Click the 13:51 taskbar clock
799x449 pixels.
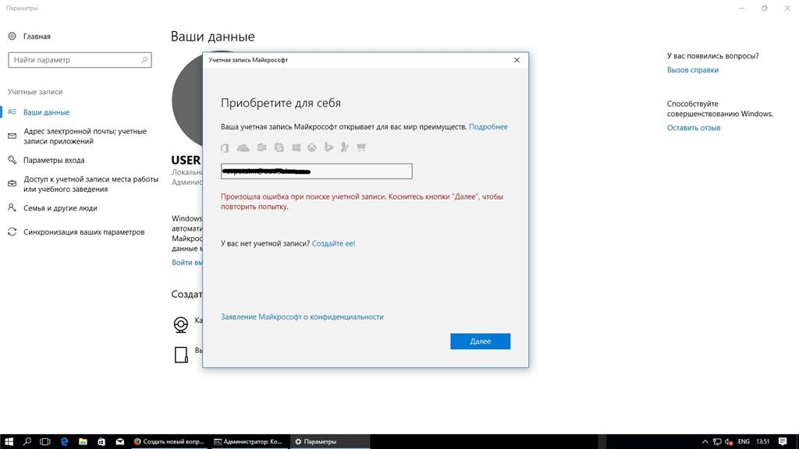763,441
